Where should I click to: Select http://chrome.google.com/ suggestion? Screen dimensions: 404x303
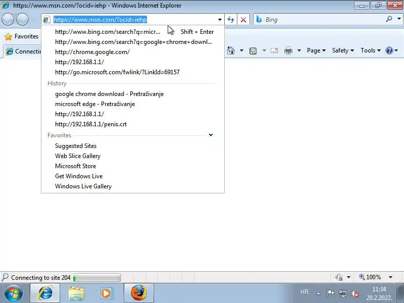[133, 52]
